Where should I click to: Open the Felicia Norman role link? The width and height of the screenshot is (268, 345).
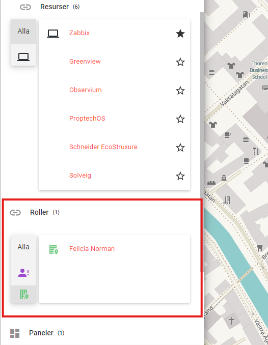click(x=92, y=249)
